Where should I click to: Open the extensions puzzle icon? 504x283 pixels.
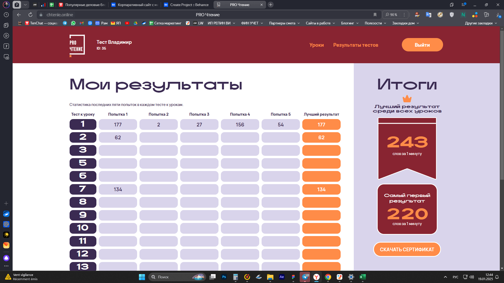click(486, 15)
